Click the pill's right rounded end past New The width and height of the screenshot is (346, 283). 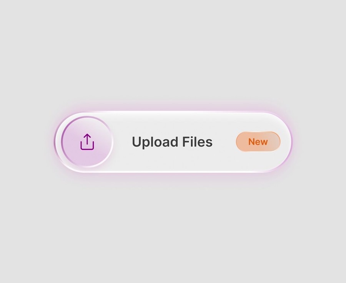(x=286, y=142)
